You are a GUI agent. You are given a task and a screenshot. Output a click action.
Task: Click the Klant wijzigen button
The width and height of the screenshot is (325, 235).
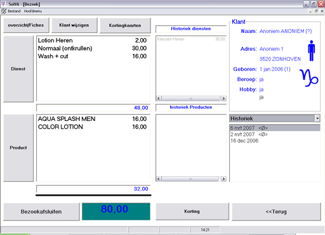pyautogui.click(x=74, y=25)
